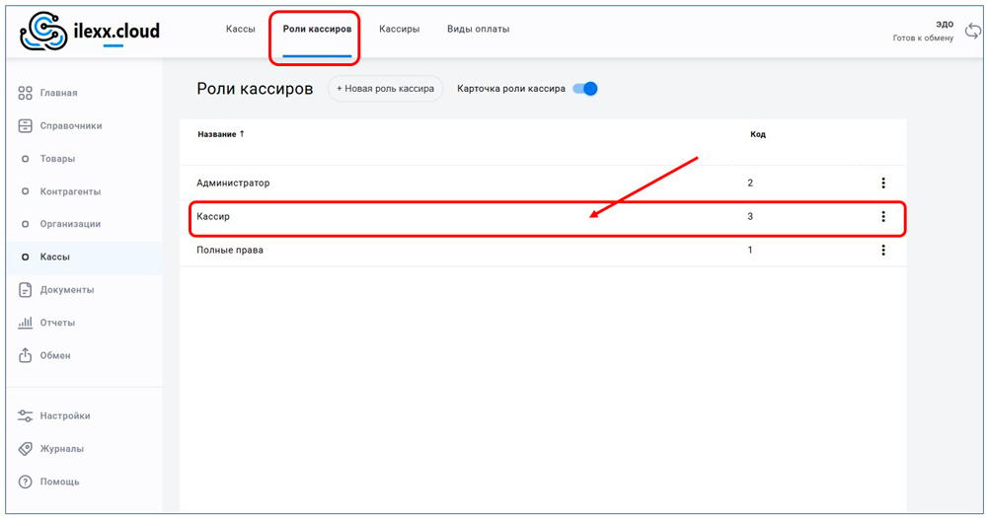Open three-dot menu for Администратор row

(x=882, y=184)
